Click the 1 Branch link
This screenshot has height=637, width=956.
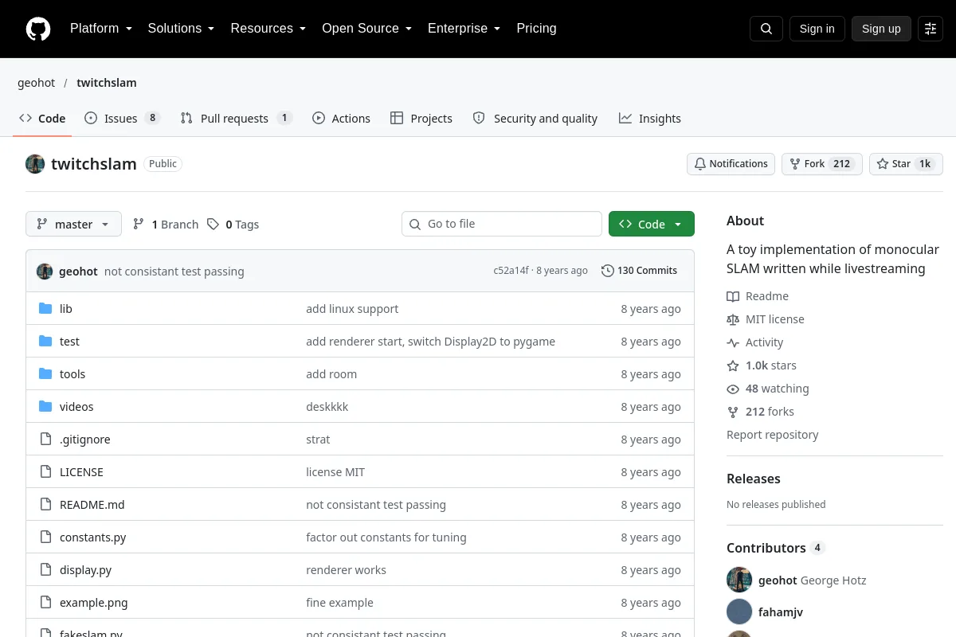click(166, 225)
